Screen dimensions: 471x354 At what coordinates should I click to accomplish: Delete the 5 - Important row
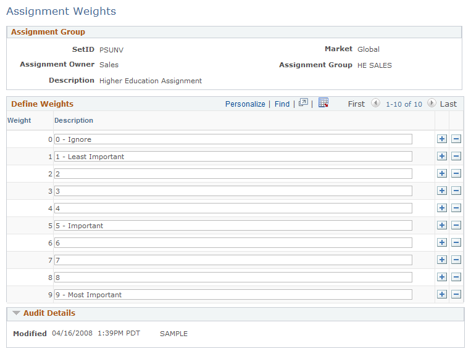pos(456,225)
